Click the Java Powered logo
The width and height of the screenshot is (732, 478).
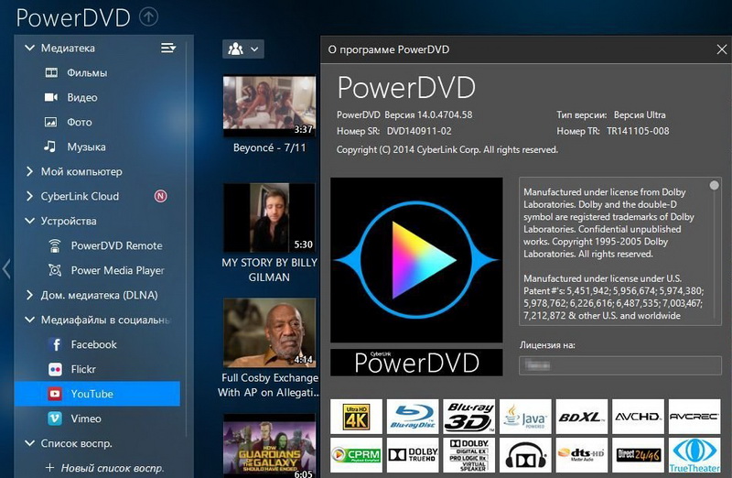pos(525,417)
